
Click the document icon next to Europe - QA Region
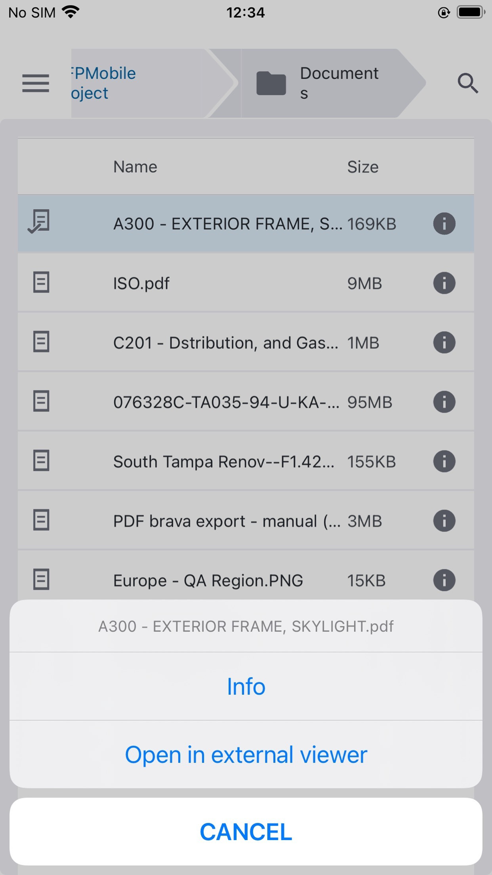click(x=41, y=580)
